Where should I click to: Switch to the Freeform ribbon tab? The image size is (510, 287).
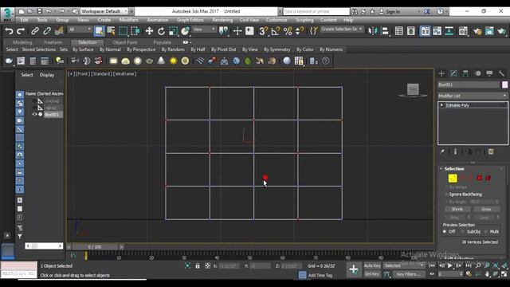click(x=53, y=42)
